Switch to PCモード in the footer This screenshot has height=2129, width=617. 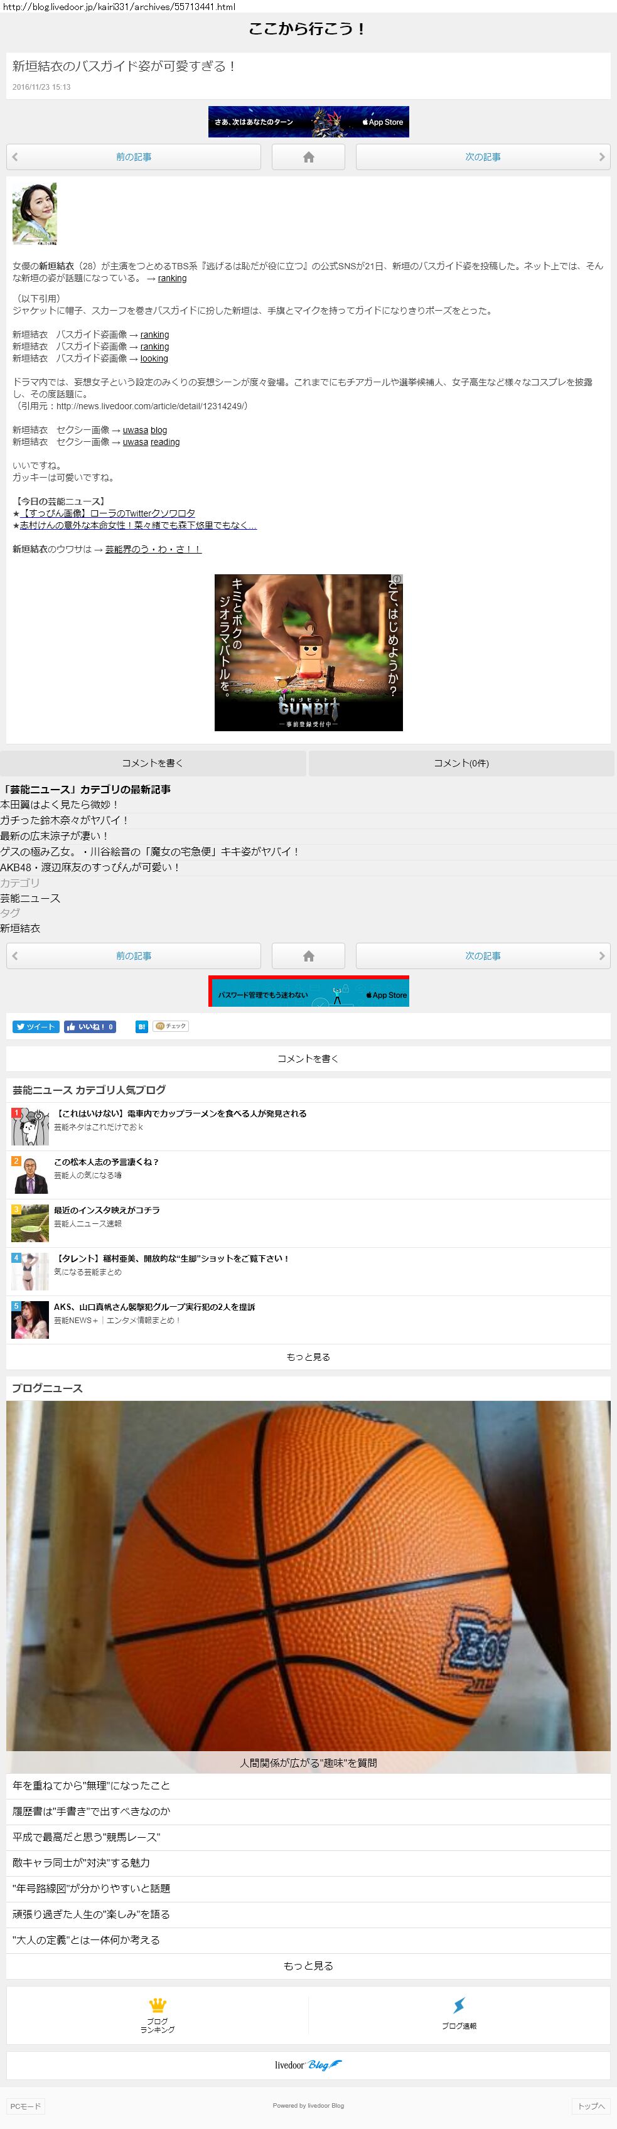[x=24, y=2106]
